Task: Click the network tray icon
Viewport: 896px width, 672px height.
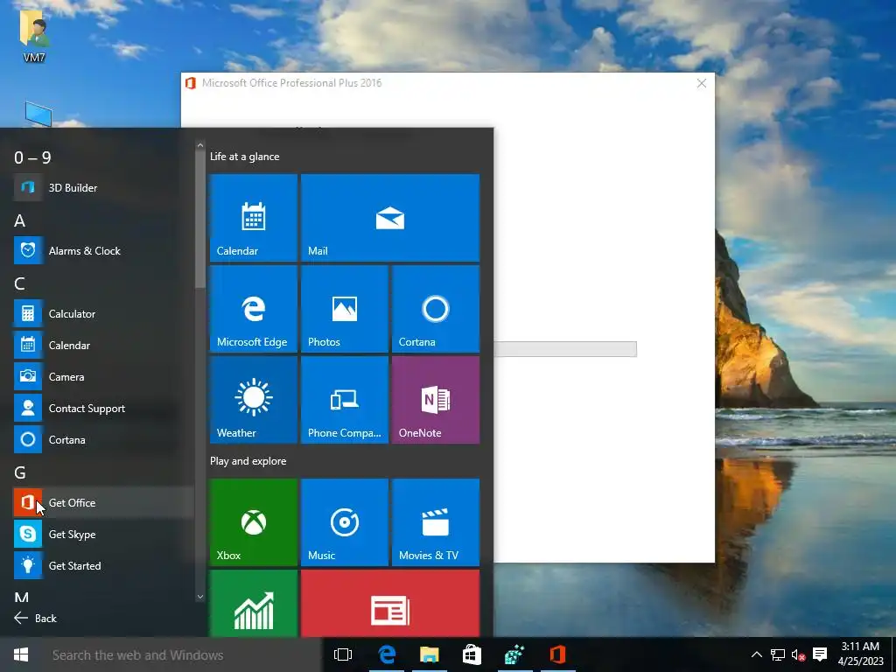Action: point(778,654)
